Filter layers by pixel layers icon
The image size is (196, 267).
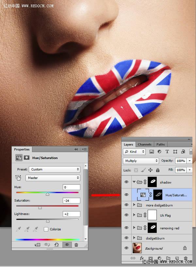[x=152, y=151]
